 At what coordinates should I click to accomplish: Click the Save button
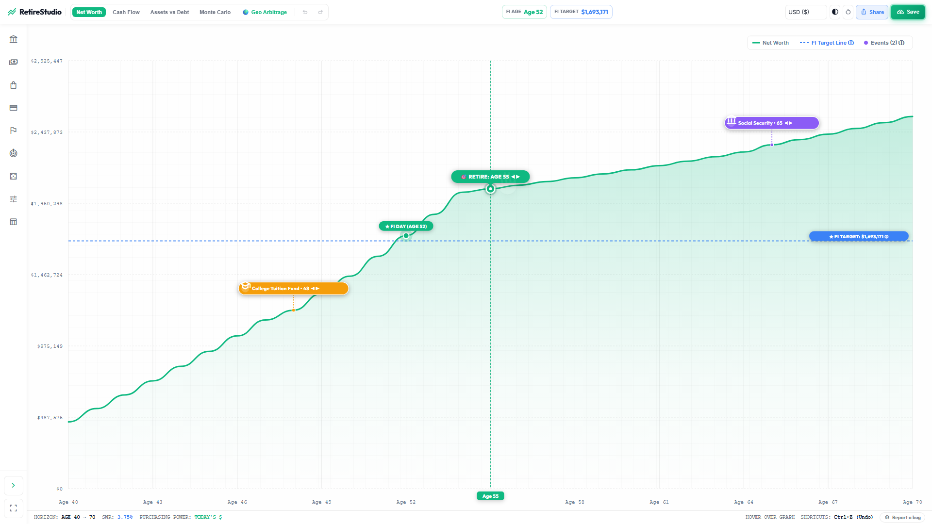908,12
